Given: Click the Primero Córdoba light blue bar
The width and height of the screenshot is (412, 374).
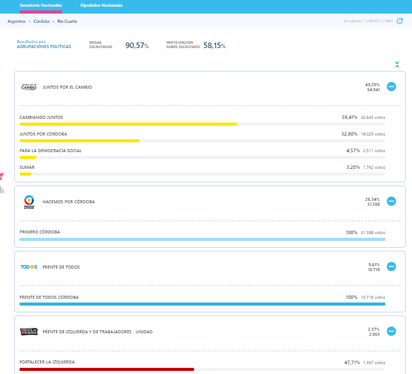Looking at the screenshot, I should [x=202, y=239].
